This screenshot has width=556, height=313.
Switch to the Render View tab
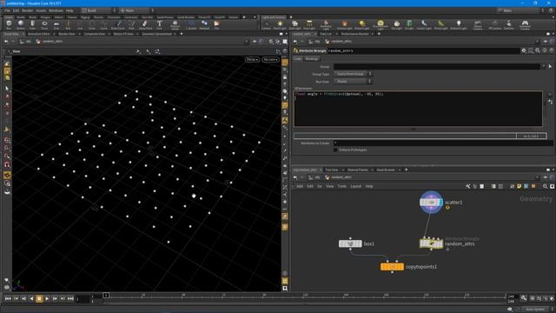67,34
